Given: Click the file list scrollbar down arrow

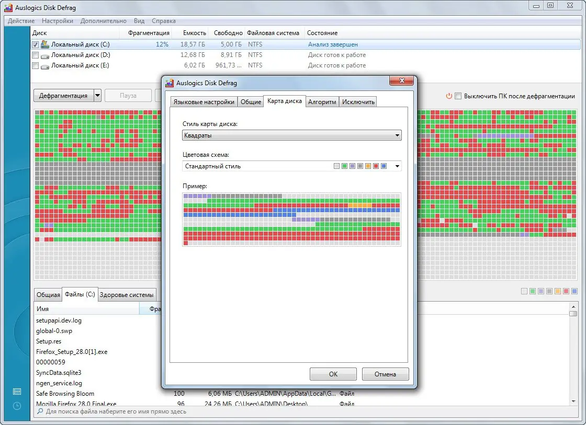Looking at the screenshot, I should (573, 401).
